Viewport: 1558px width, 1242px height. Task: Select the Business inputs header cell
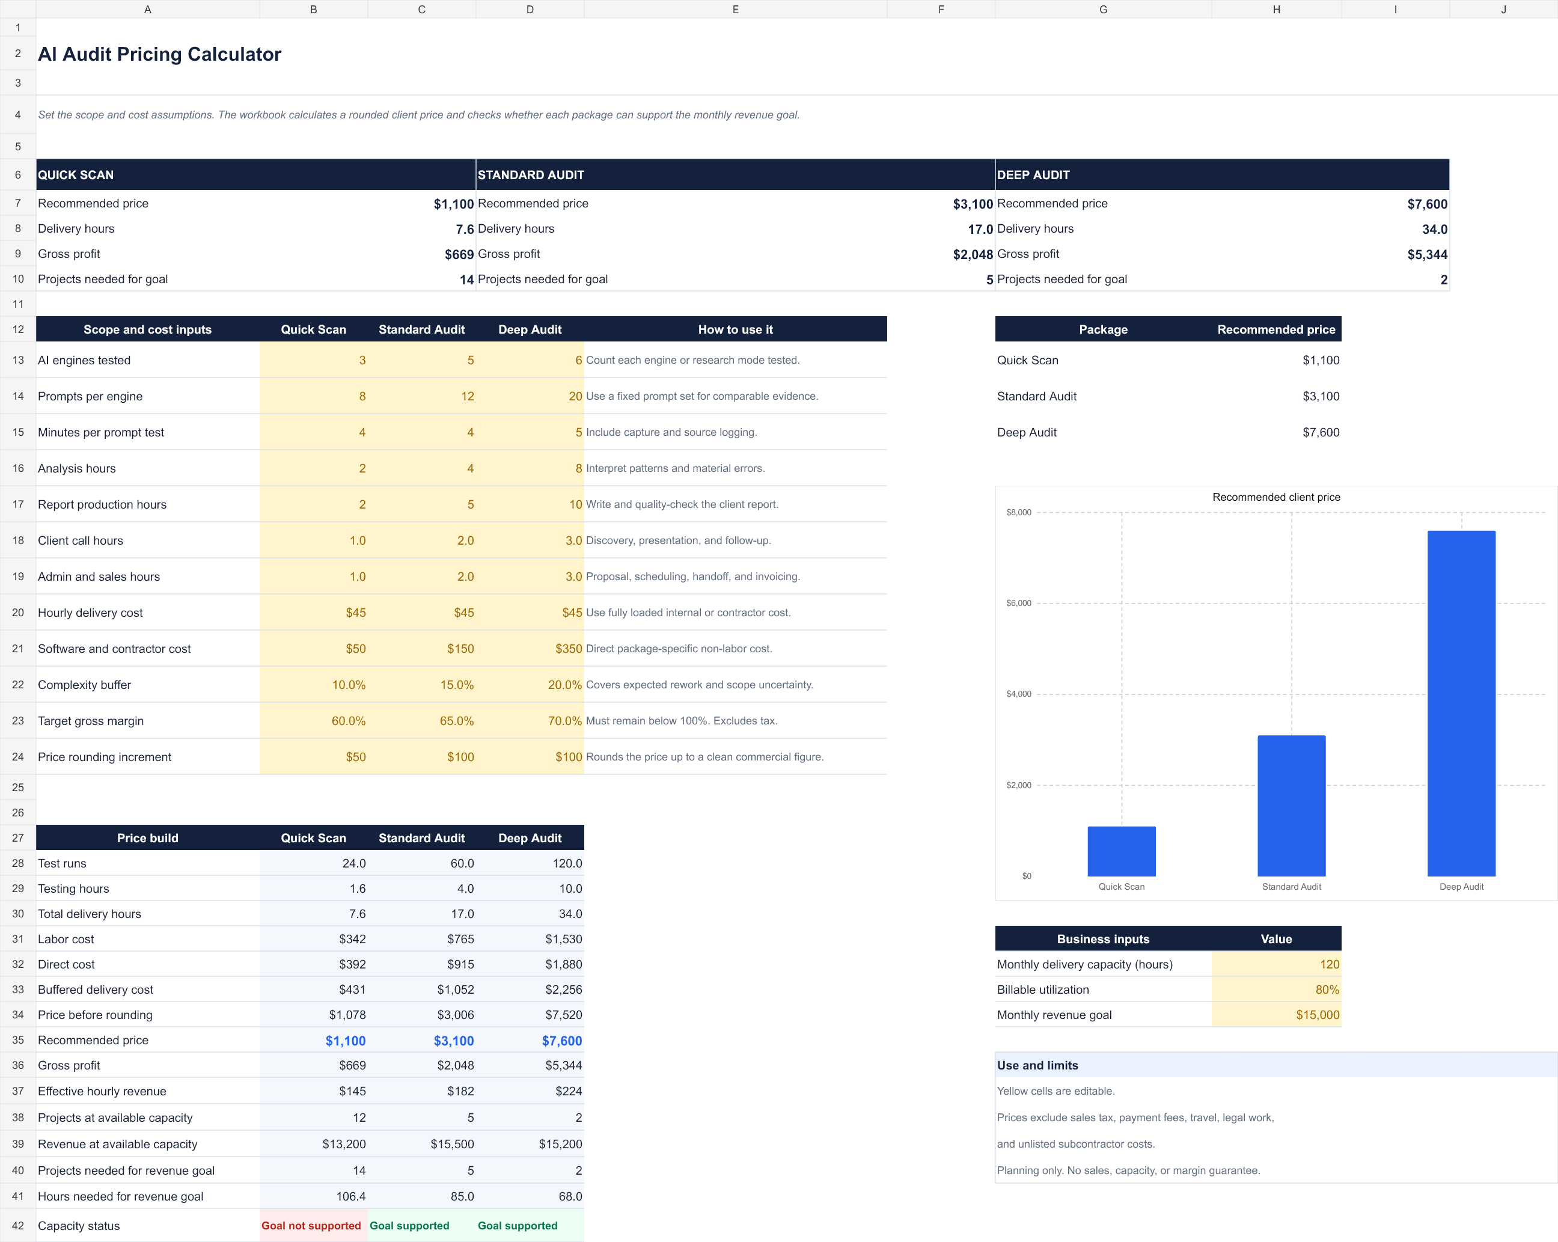click(x=1103, y=939)
